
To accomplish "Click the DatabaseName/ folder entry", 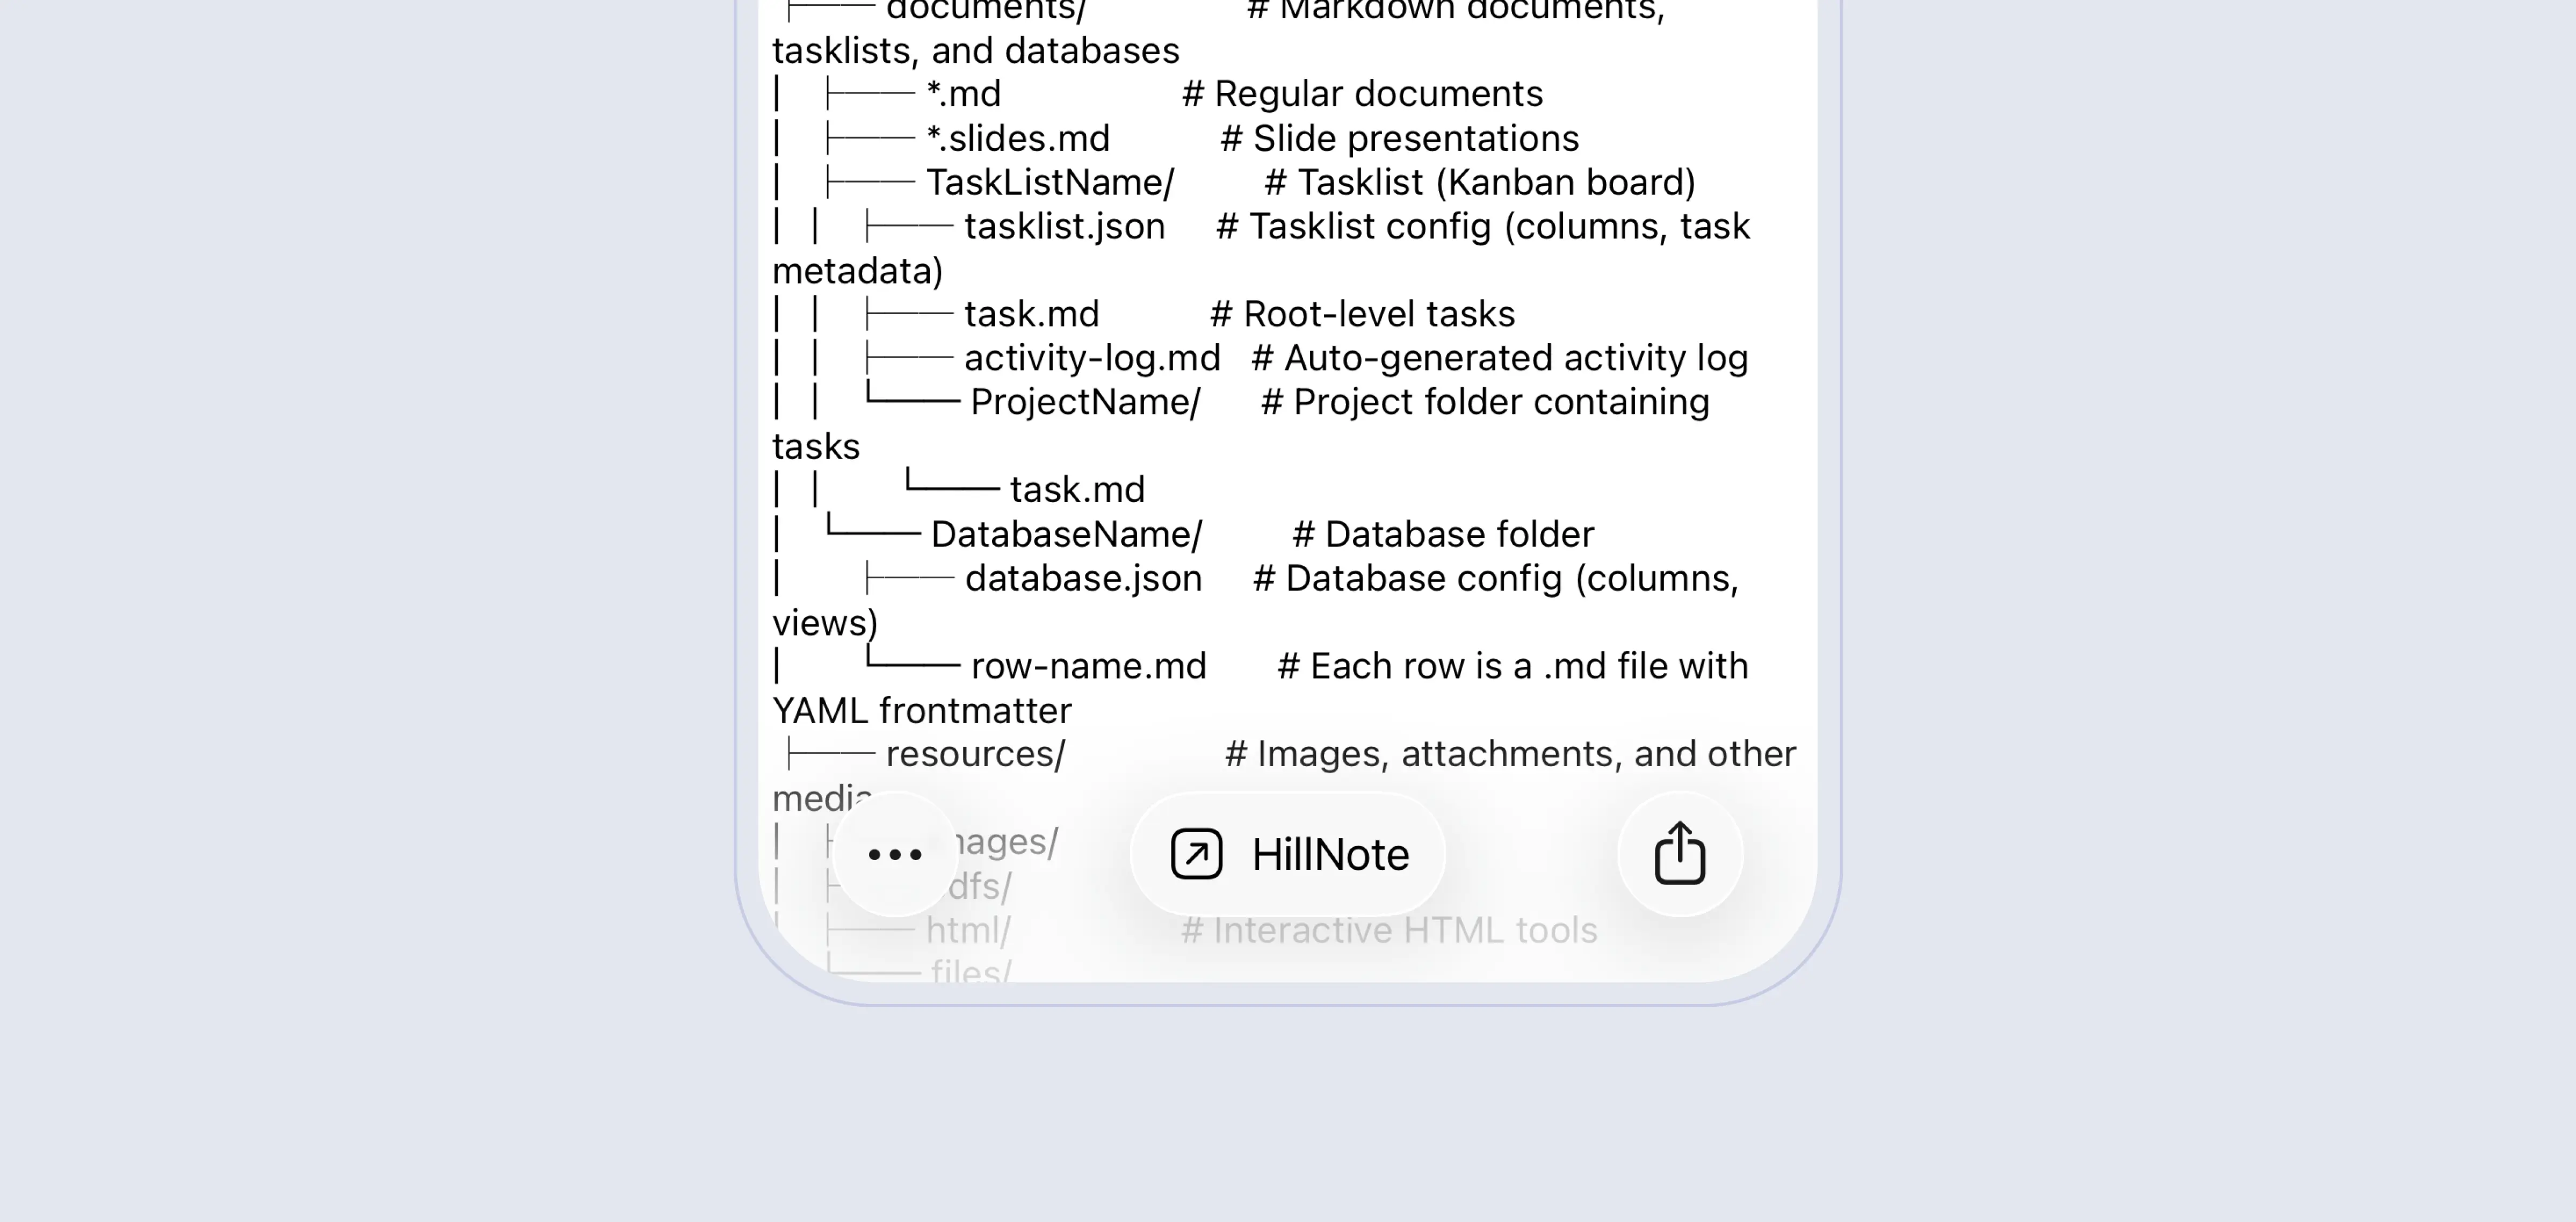I will tap(1066, 534).
